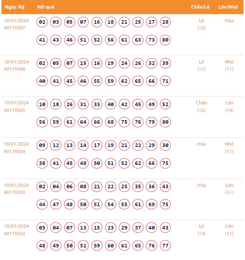Screen dimensions: 245x260
Task: Click the "Chẵn/Lẻ" column header
Action: (x=200, y=7)
